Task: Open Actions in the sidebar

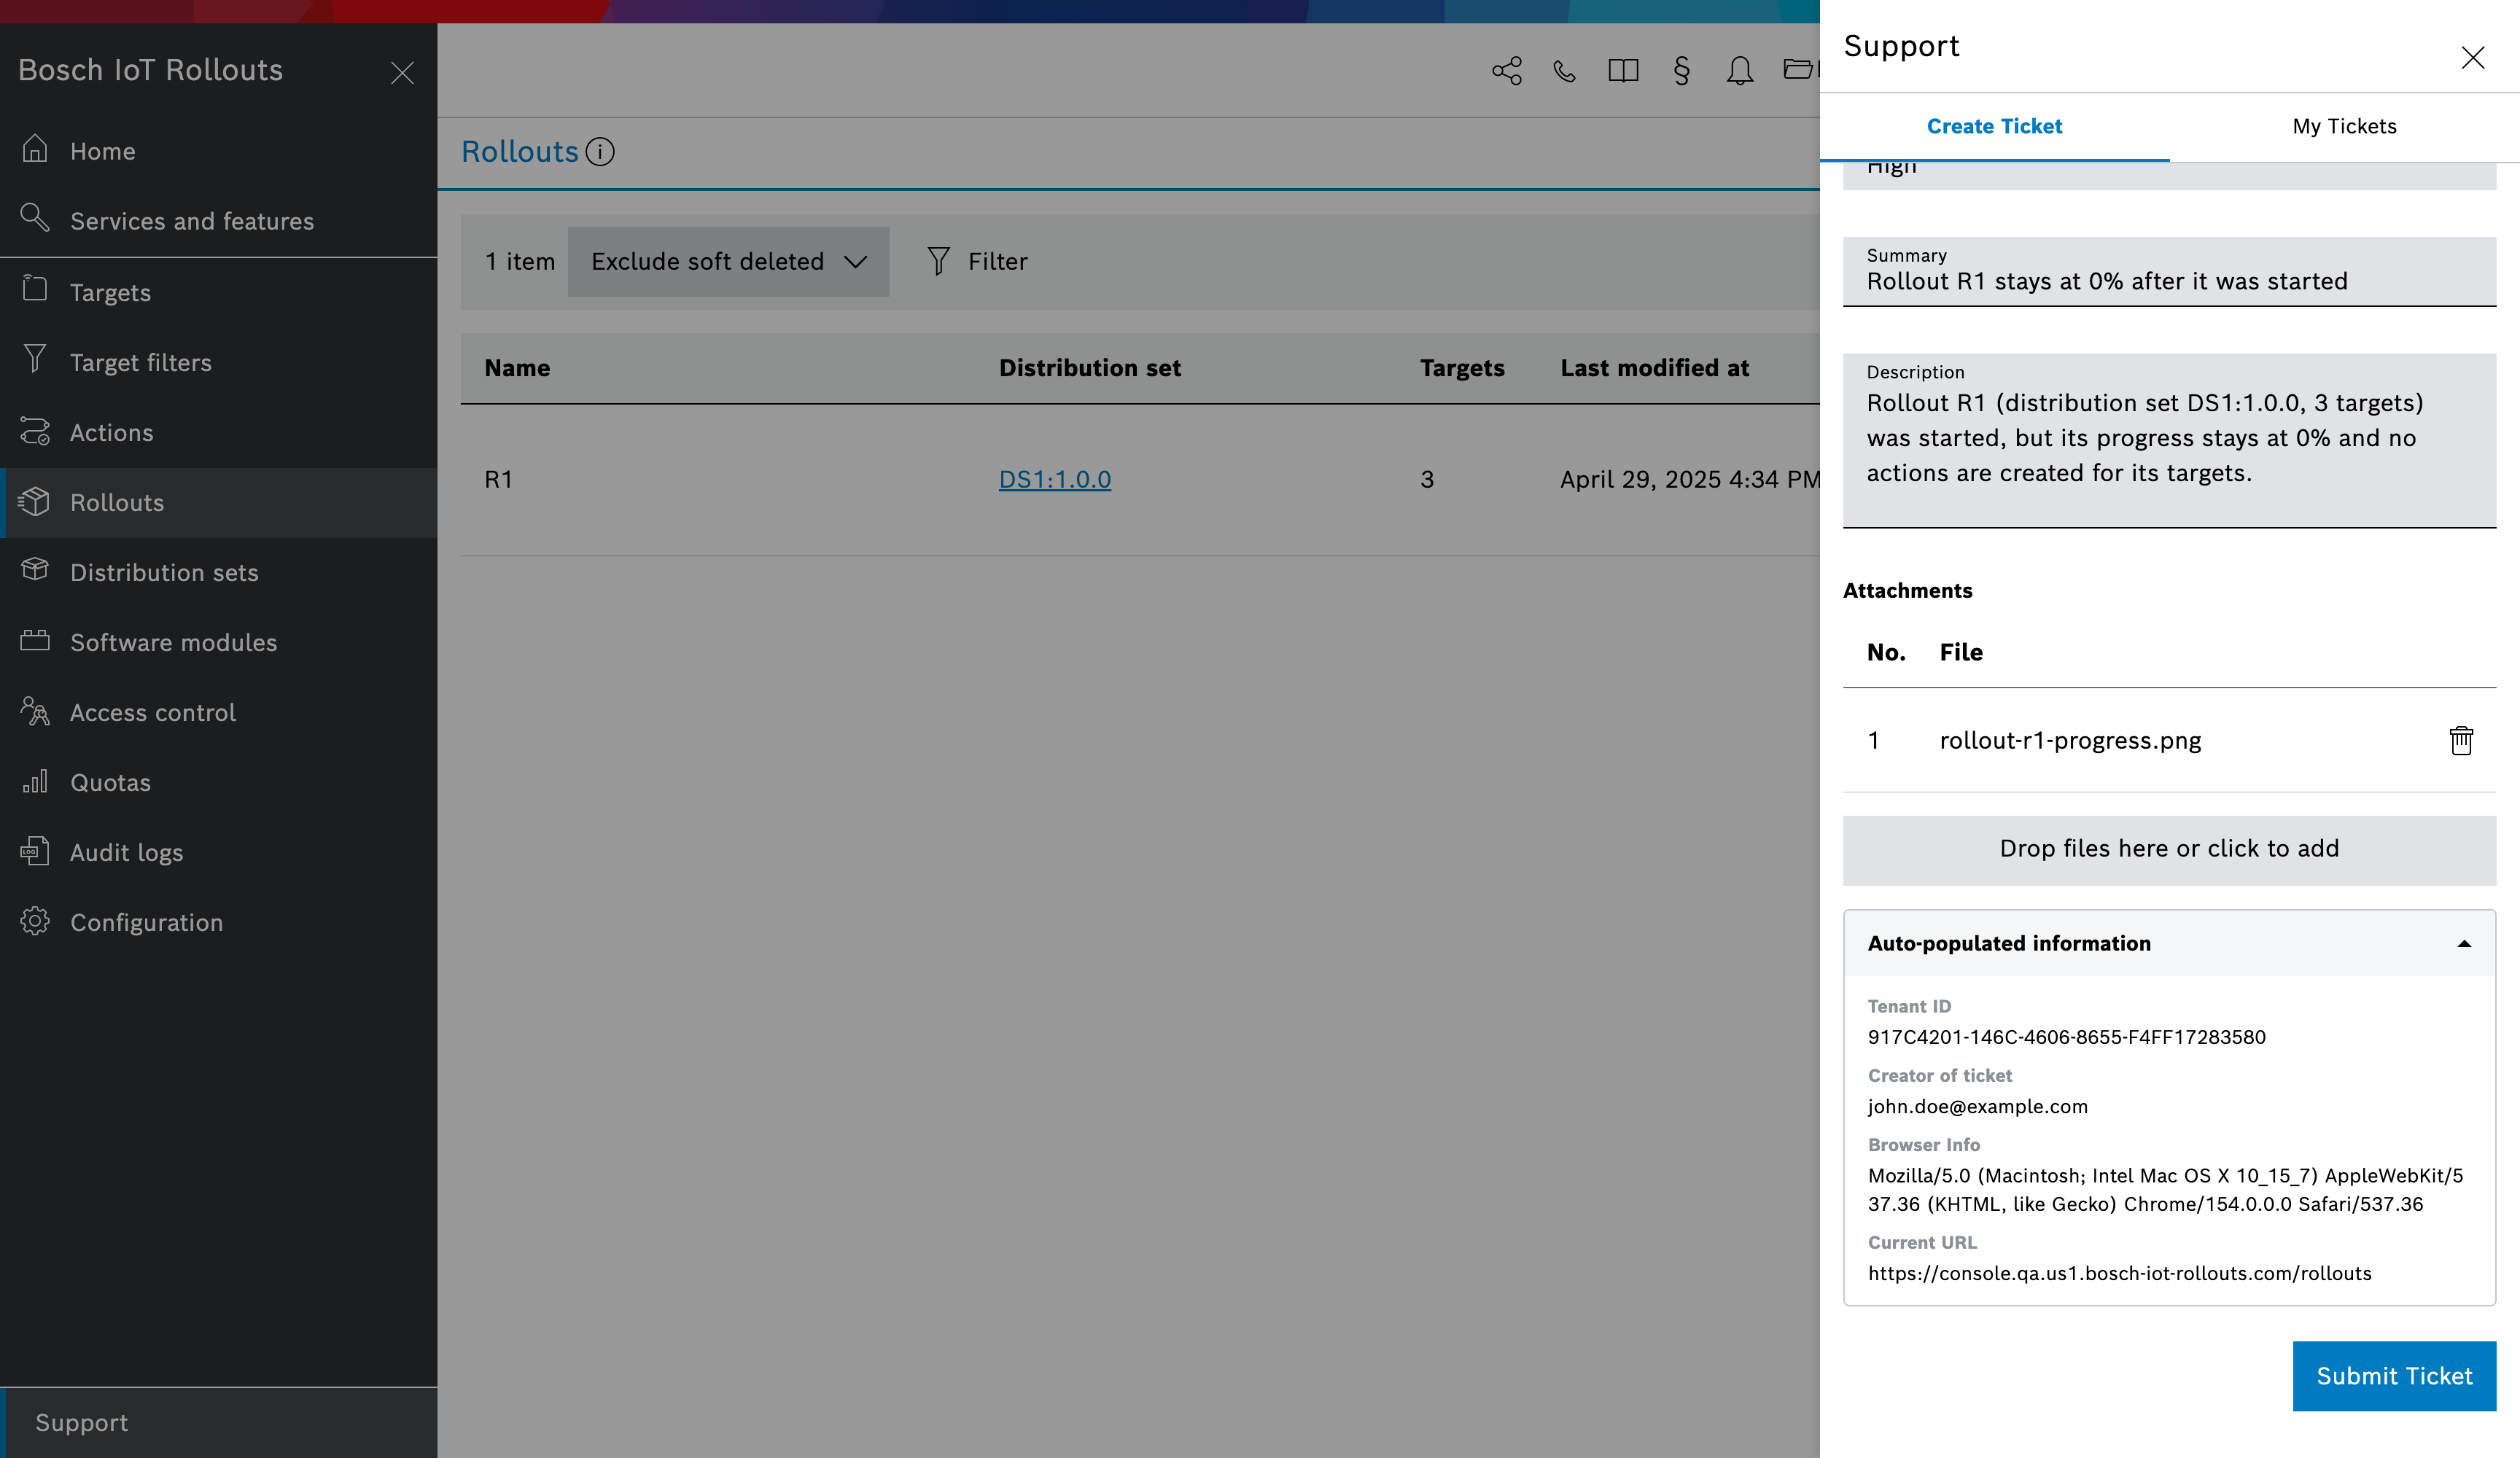Action: [218, 432]
